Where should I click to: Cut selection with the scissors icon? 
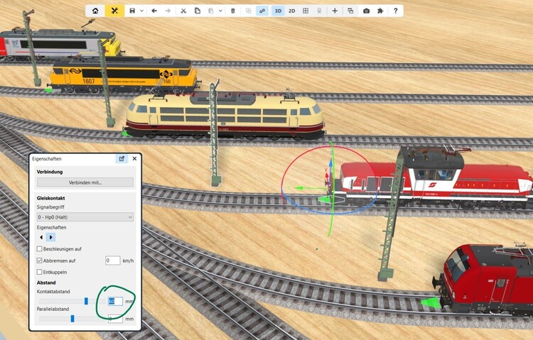coord(183,11)
